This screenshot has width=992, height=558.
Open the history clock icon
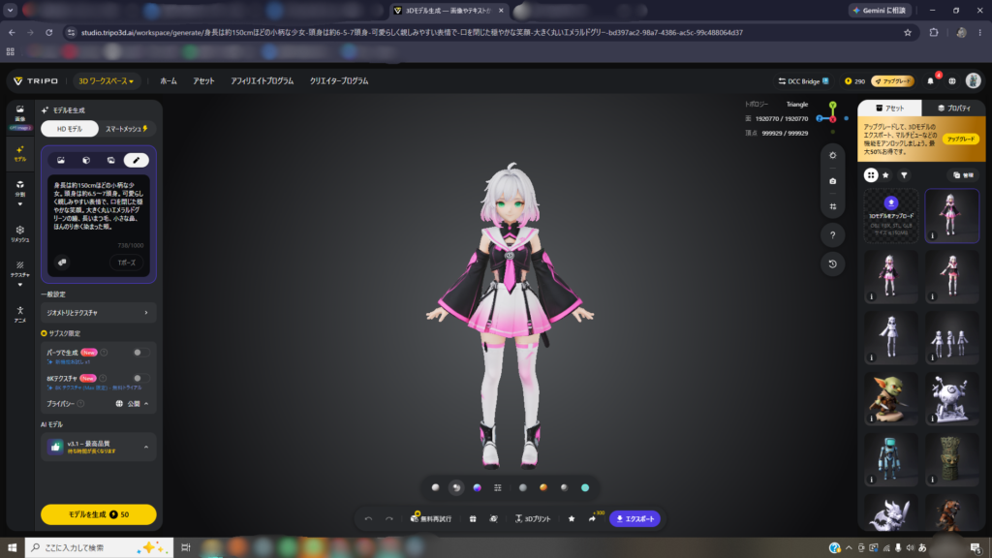tap(832, 263)
